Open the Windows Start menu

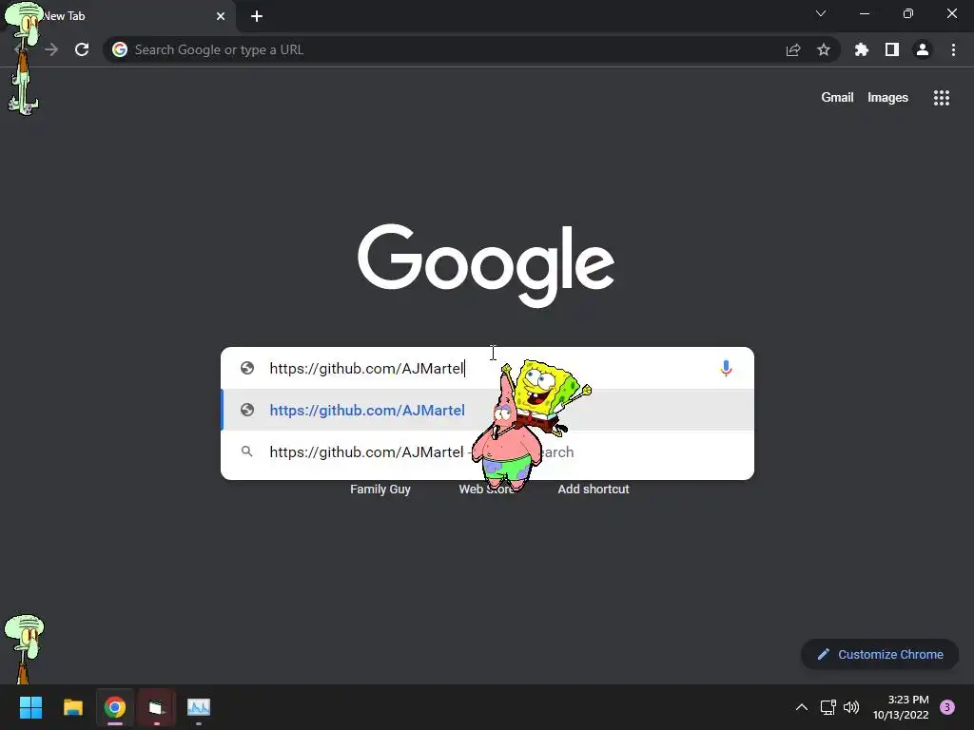(x=30, y=707)
